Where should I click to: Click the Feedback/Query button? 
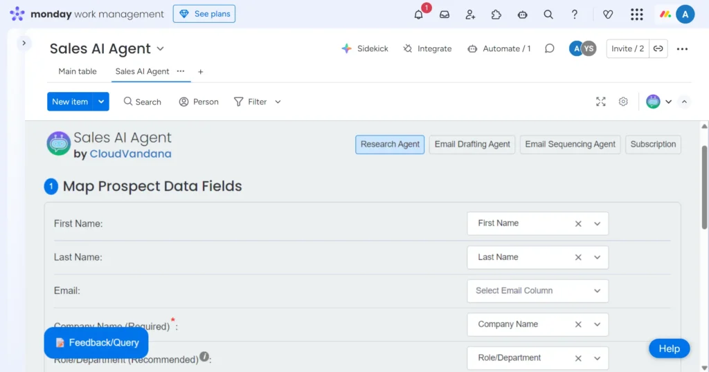[x=96, y=342]
